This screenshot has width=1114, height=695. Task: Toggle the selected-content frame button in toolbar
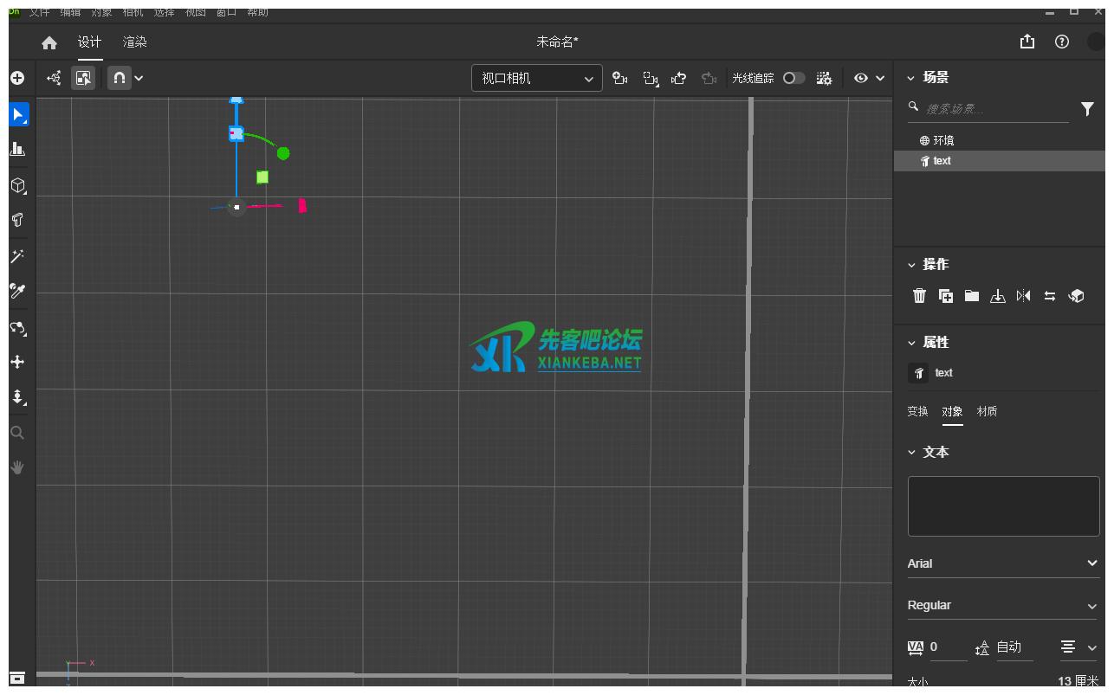pyautogui.click(x=83, y=78)
